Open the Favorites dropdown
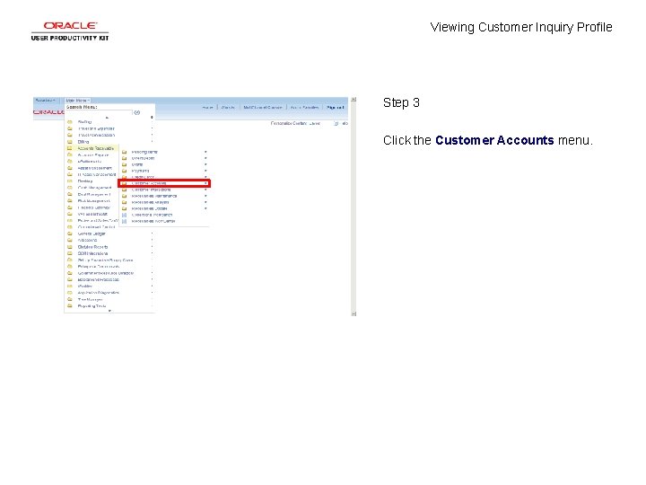This screenshot has height=485, width=646. [x=46, y=101]
